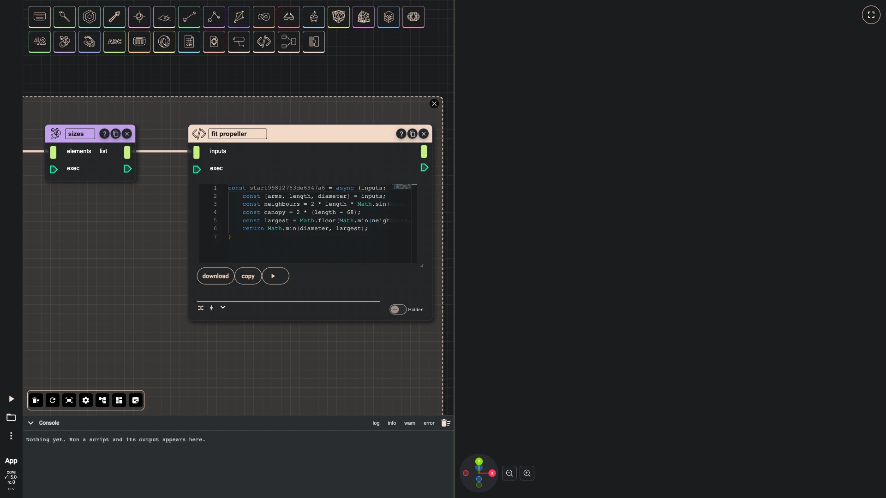
Task: Click the download button
Action: click(216, 276)
